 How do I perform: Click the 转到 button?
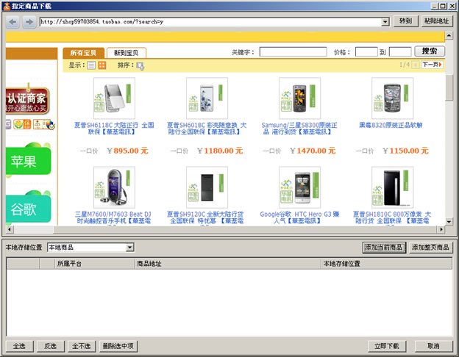point(405,21)
